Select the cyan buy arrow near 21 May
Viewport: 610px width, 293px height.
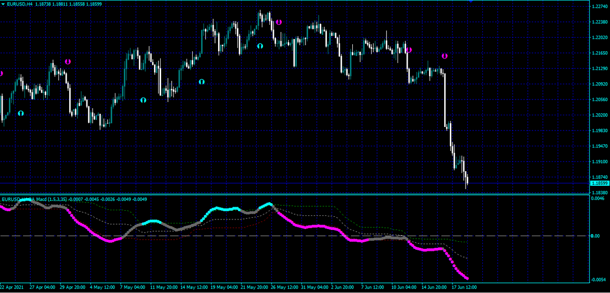(260, 46)
